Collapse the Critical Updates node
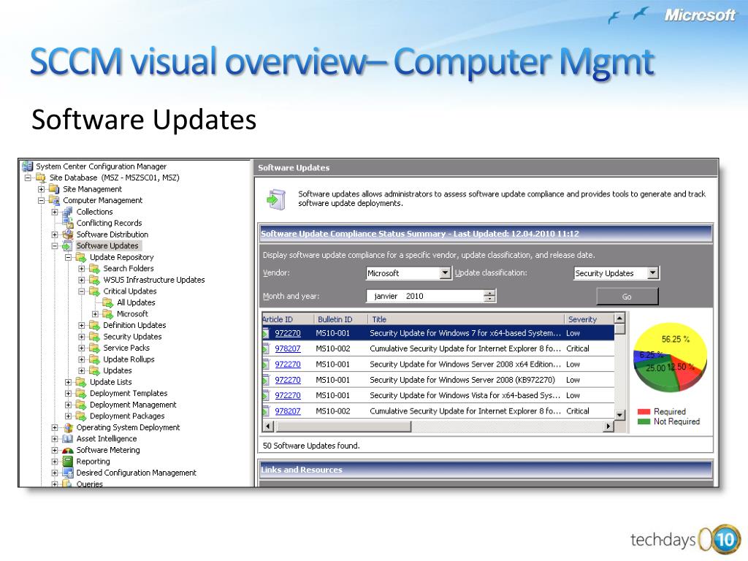 click(x=82, y=291)
